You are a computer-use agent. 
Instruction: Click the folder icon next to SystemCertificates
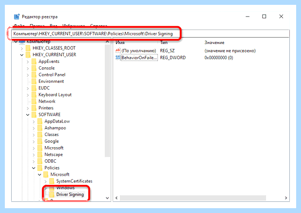52,181
